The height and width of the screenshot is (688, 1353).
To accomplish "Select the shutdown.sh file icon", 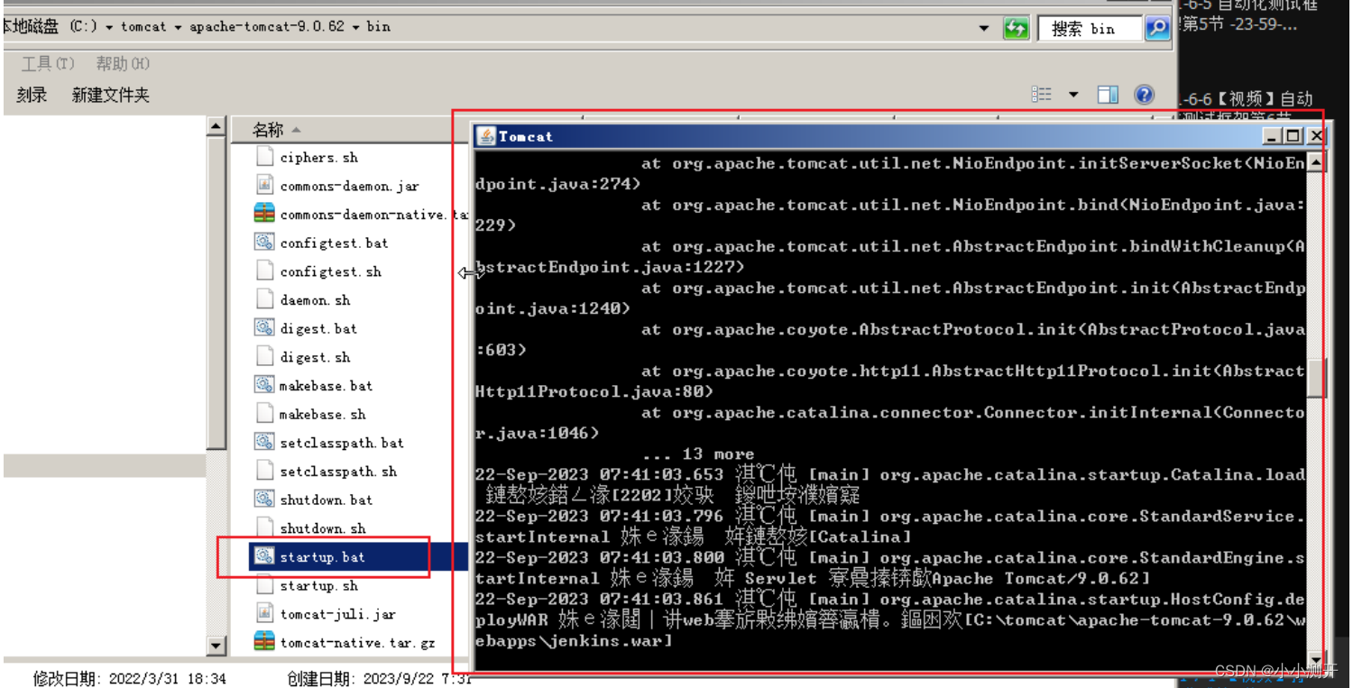I will click(264, 528).
